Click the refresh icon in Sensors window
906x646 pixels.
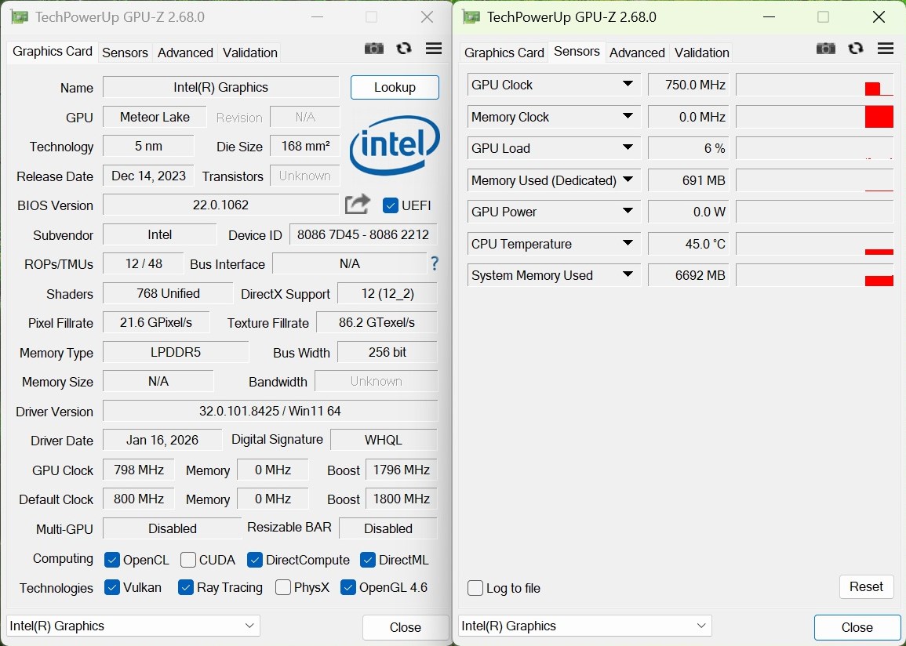click(856, 49)
